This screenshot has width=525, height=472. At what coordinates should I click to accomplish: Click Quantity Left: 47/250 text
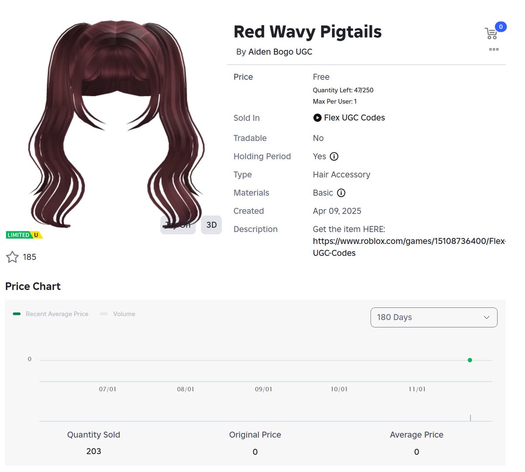(343, 90)
